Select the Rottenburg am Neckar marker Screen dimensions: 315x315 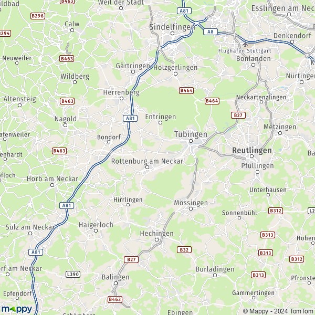(x=147, y=167)
